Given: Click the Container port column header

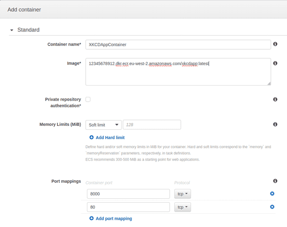Looking at the screenshot, I should pyautogui.click(x=99, y=183).
